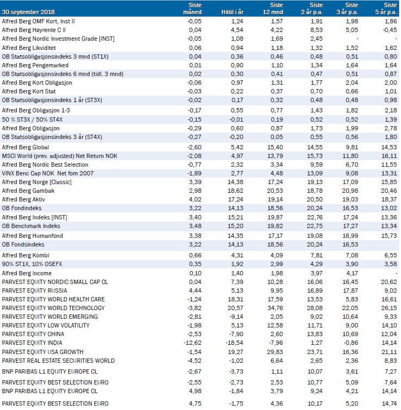Click the -12,62 monthly return value

click(192, 343)
